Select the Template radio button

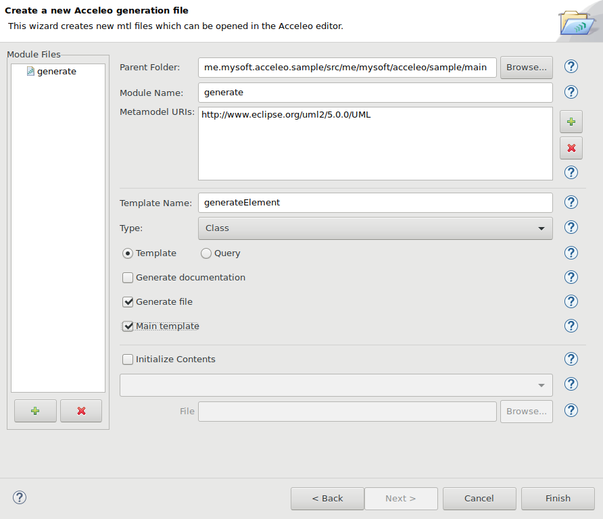tap(128, 253)
